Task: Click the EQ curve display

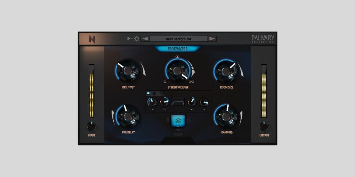Action: click(178, 102)
